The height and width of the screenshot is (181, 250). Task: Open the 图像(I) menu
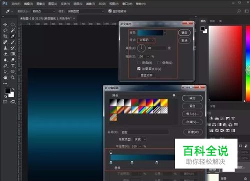pyautogui.click(x=40, y=3)
